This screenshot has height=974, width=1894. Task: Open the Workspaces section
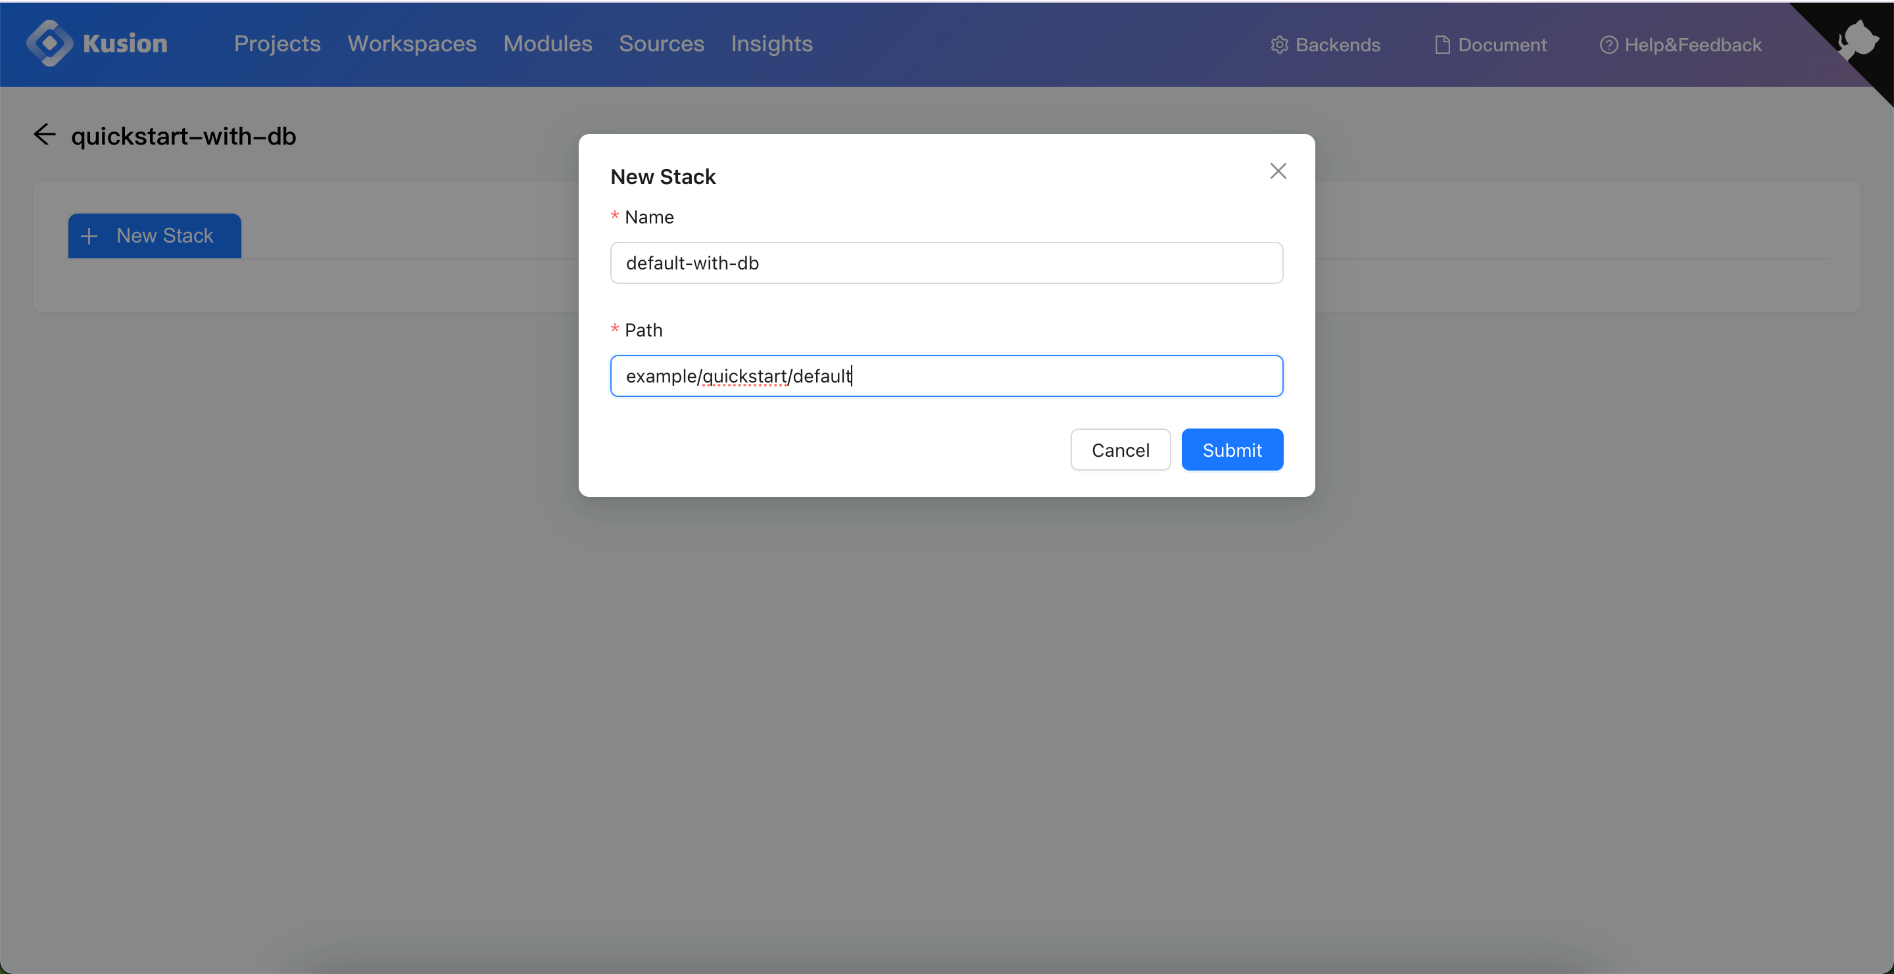412,44
